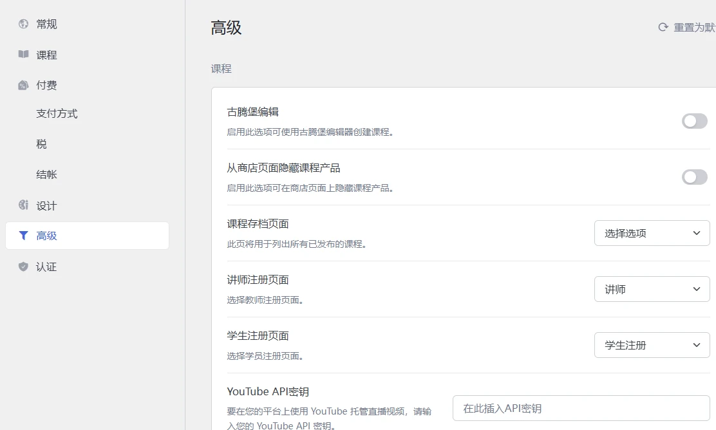Switch to 支付方式 settings section
The height and width of the screenshot is (430, 716).
(x=56, y=113)
